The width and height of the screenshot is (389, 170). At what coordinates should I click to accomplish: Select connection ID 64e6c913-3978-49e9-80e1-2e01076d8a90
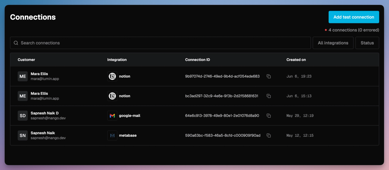222,116
